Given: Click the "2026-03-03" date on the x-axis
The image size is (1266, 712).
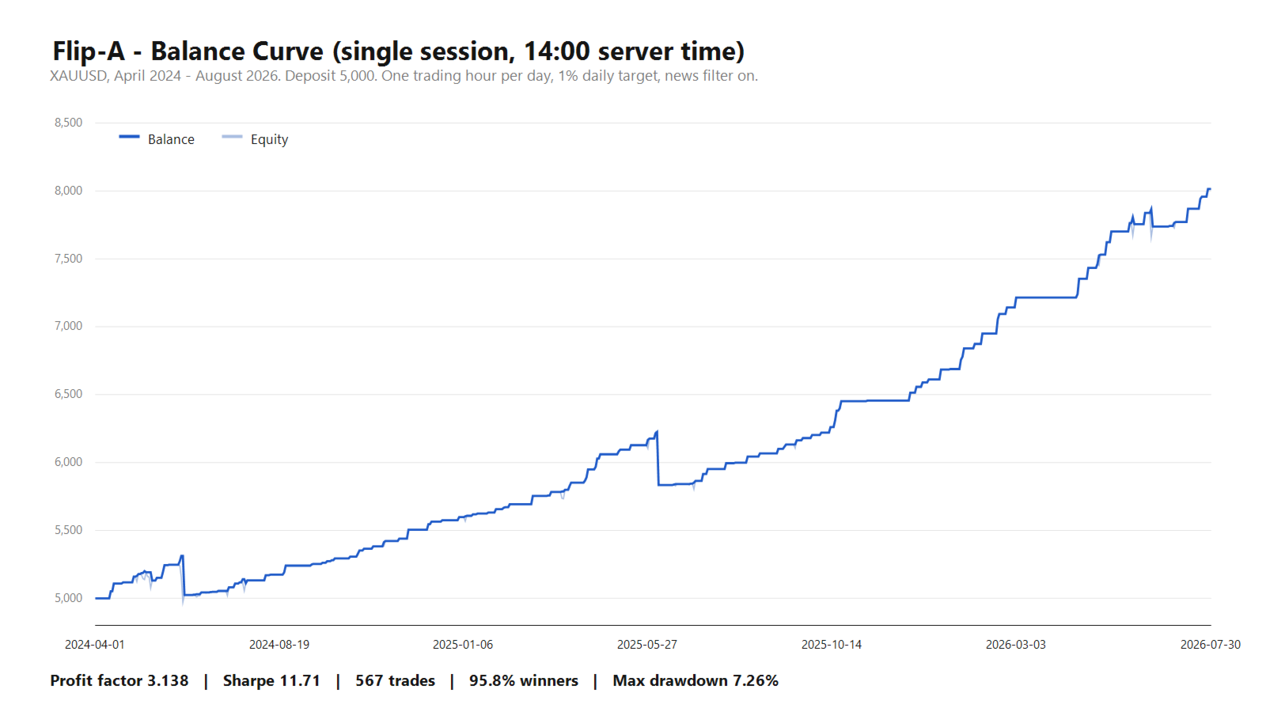Looking at the screenshot, I should [x=1016, y=645].
